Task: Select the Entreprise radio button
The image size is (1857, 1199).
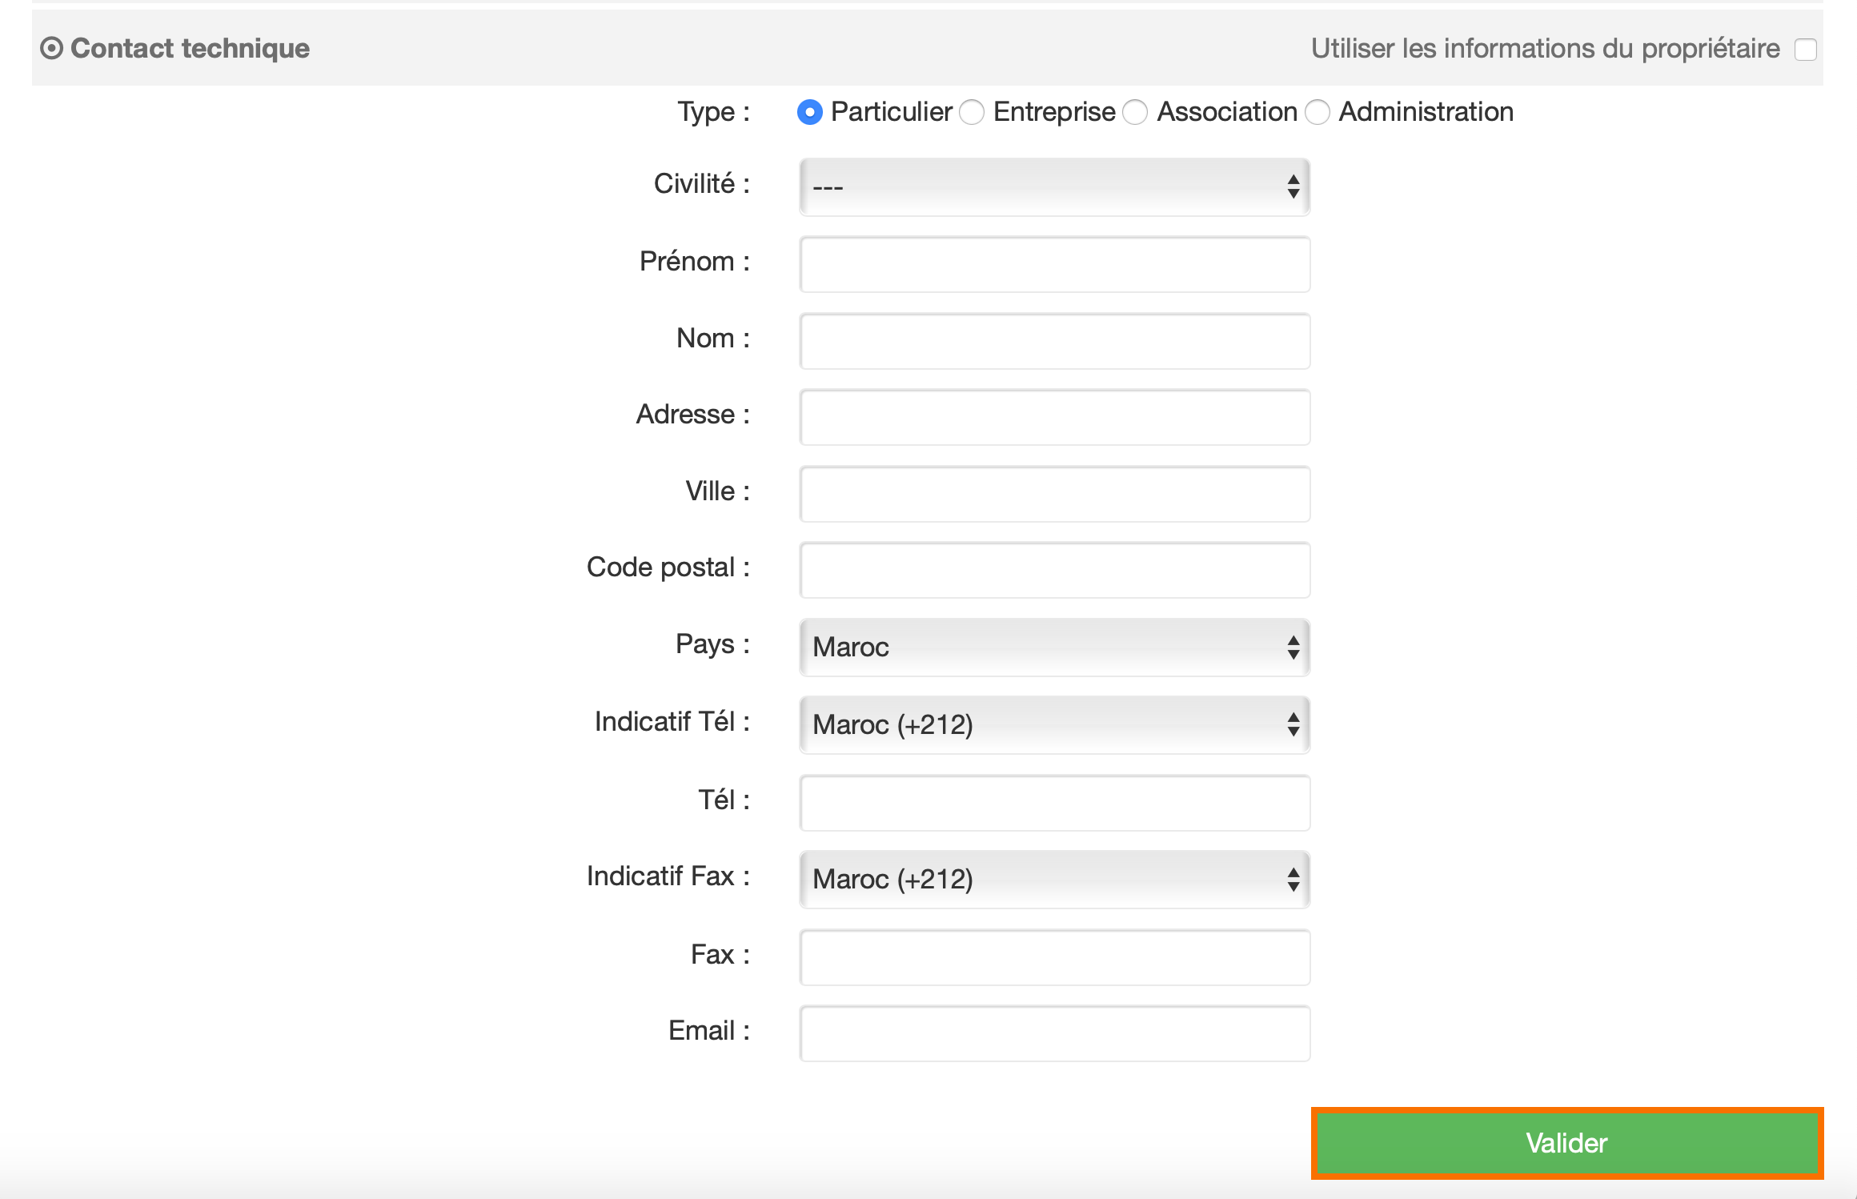Action: click(x=972, y=112)
